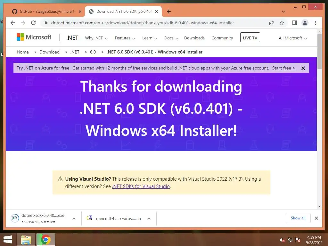
Task: Reload the page with the refresh icon
Action: coord(33,23)
